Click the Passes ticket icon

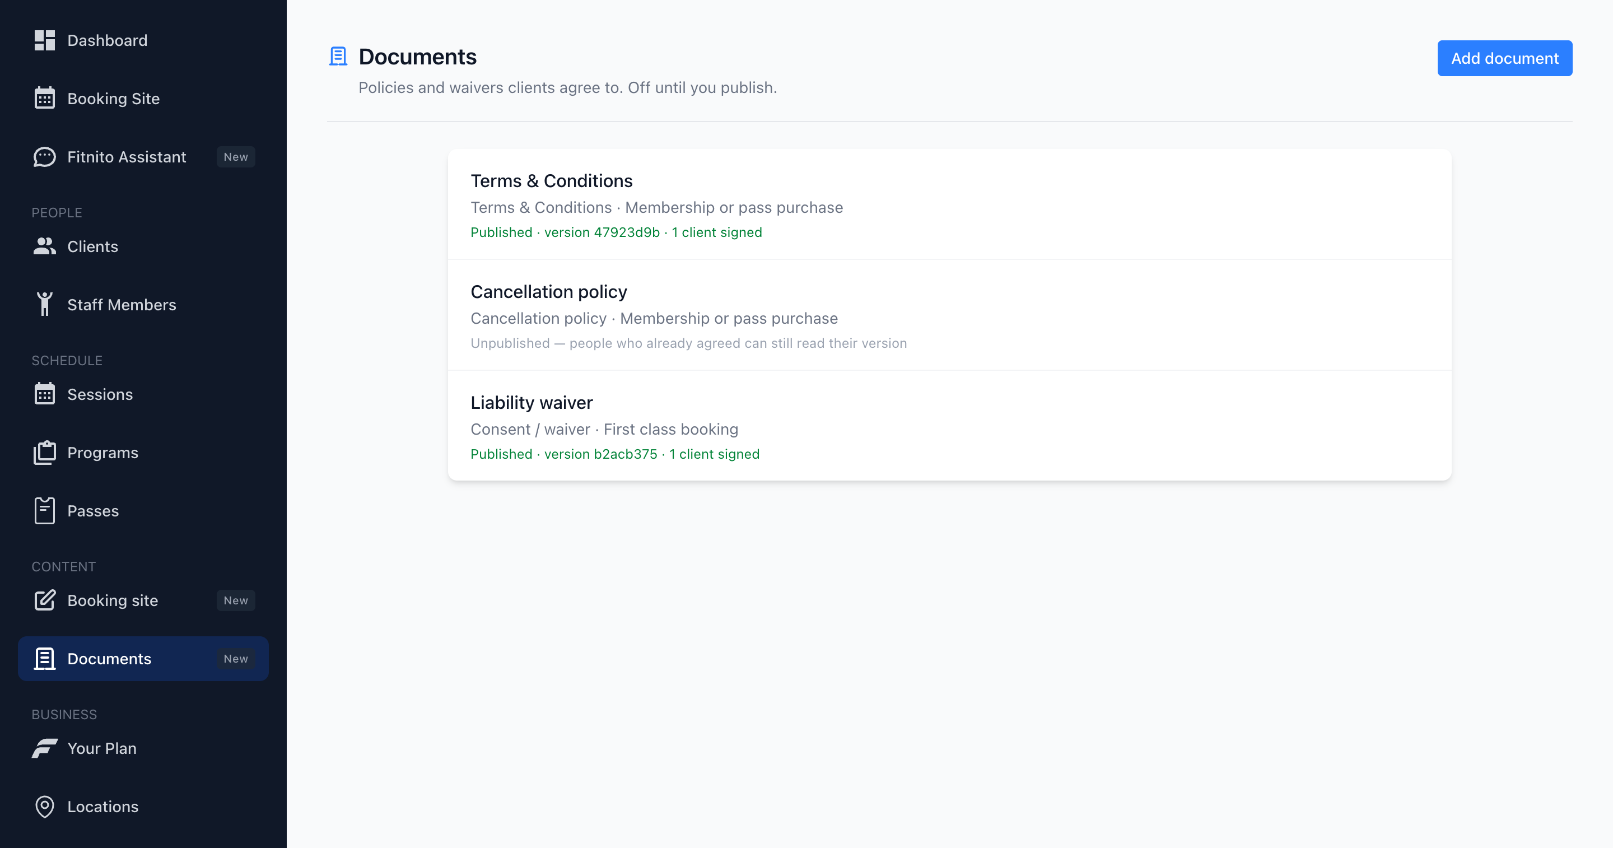44,510
